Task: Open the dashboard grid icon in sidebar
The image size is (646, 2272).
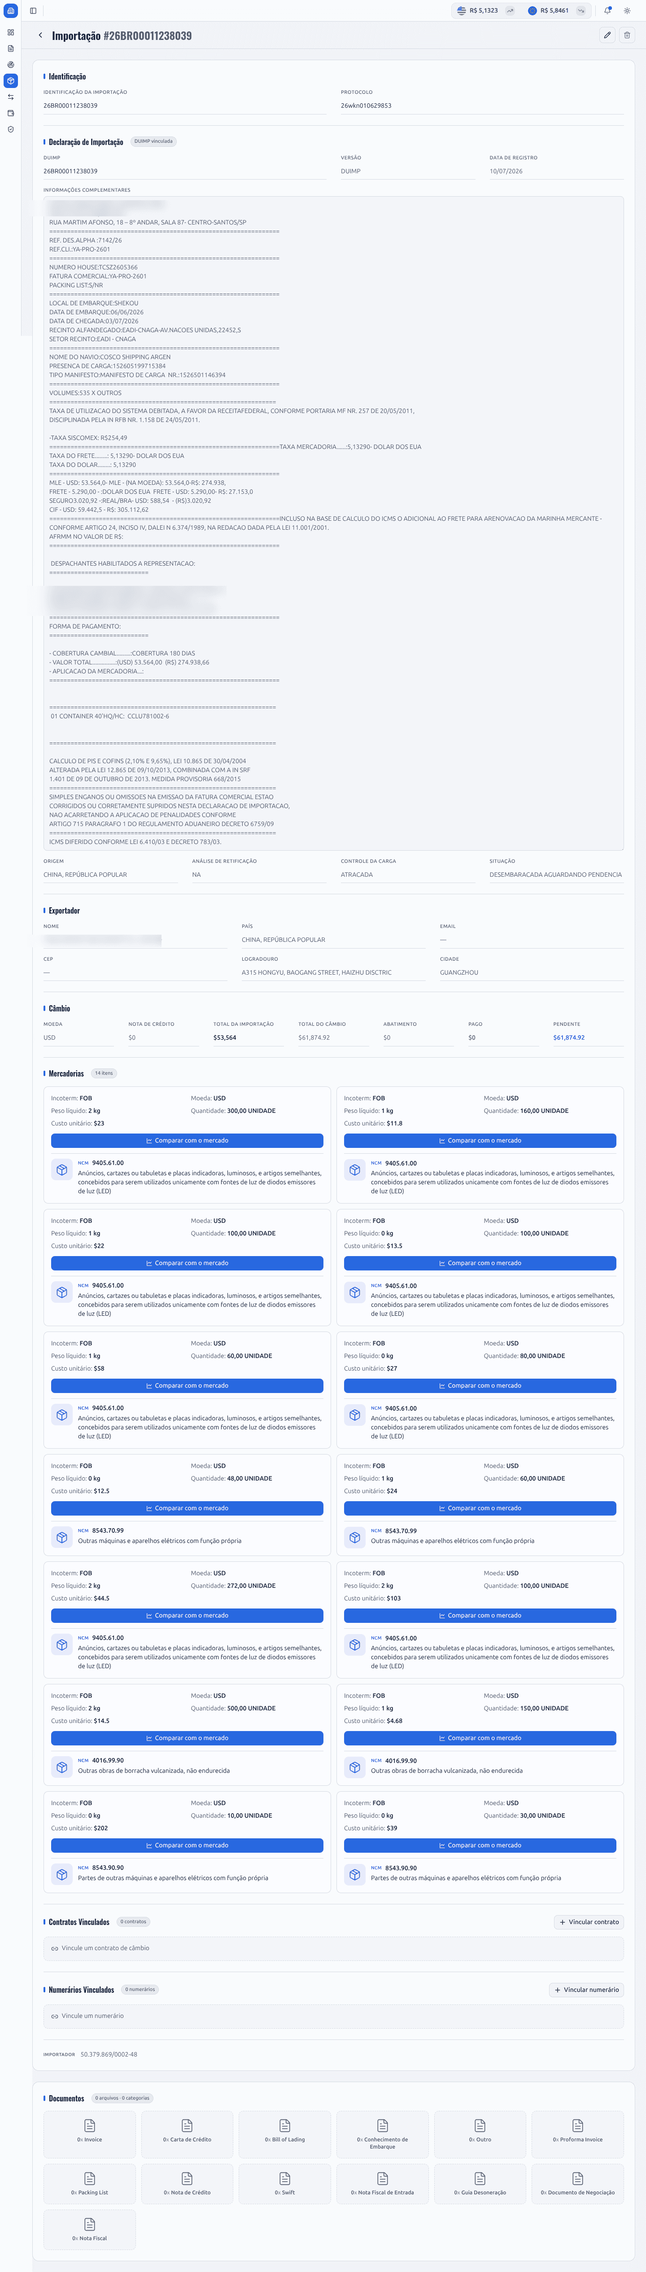Action: [11, 33]
